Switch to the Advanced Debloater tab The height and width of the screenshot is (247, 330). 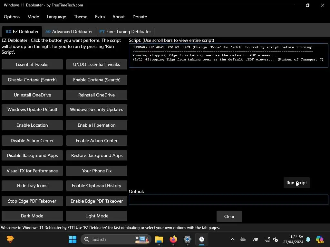coord(69,32)
